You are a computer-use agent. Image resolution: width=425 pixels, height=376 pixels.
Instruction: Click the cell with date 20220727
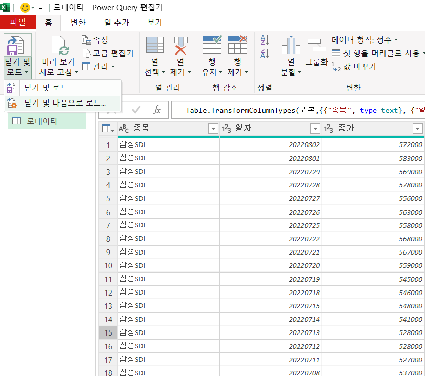pos(271,199)
